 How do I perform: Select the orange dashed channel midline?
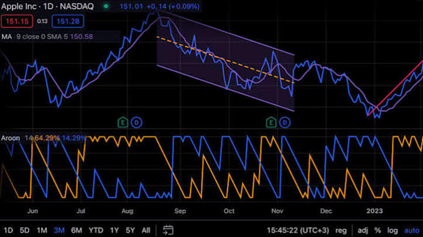click(225, 60)
